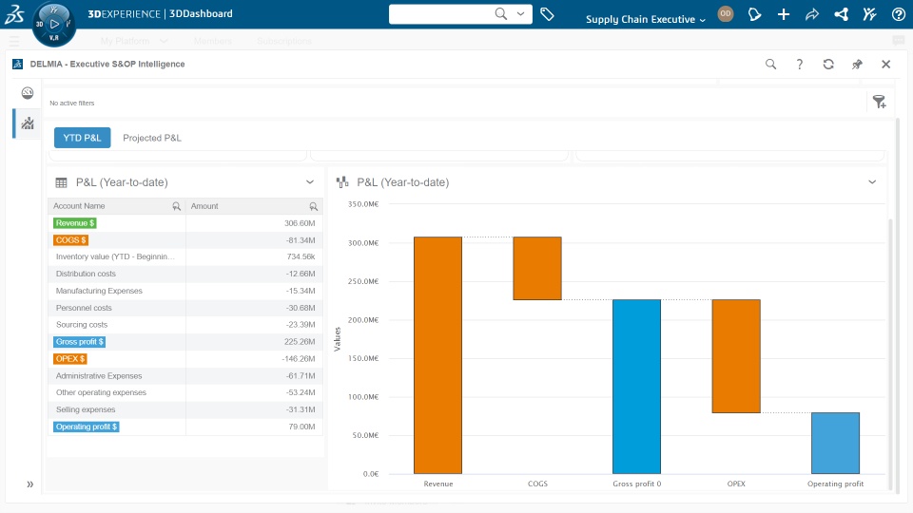Click the blue Operating profit bar

pyautogui.click(x=836, y=443)
